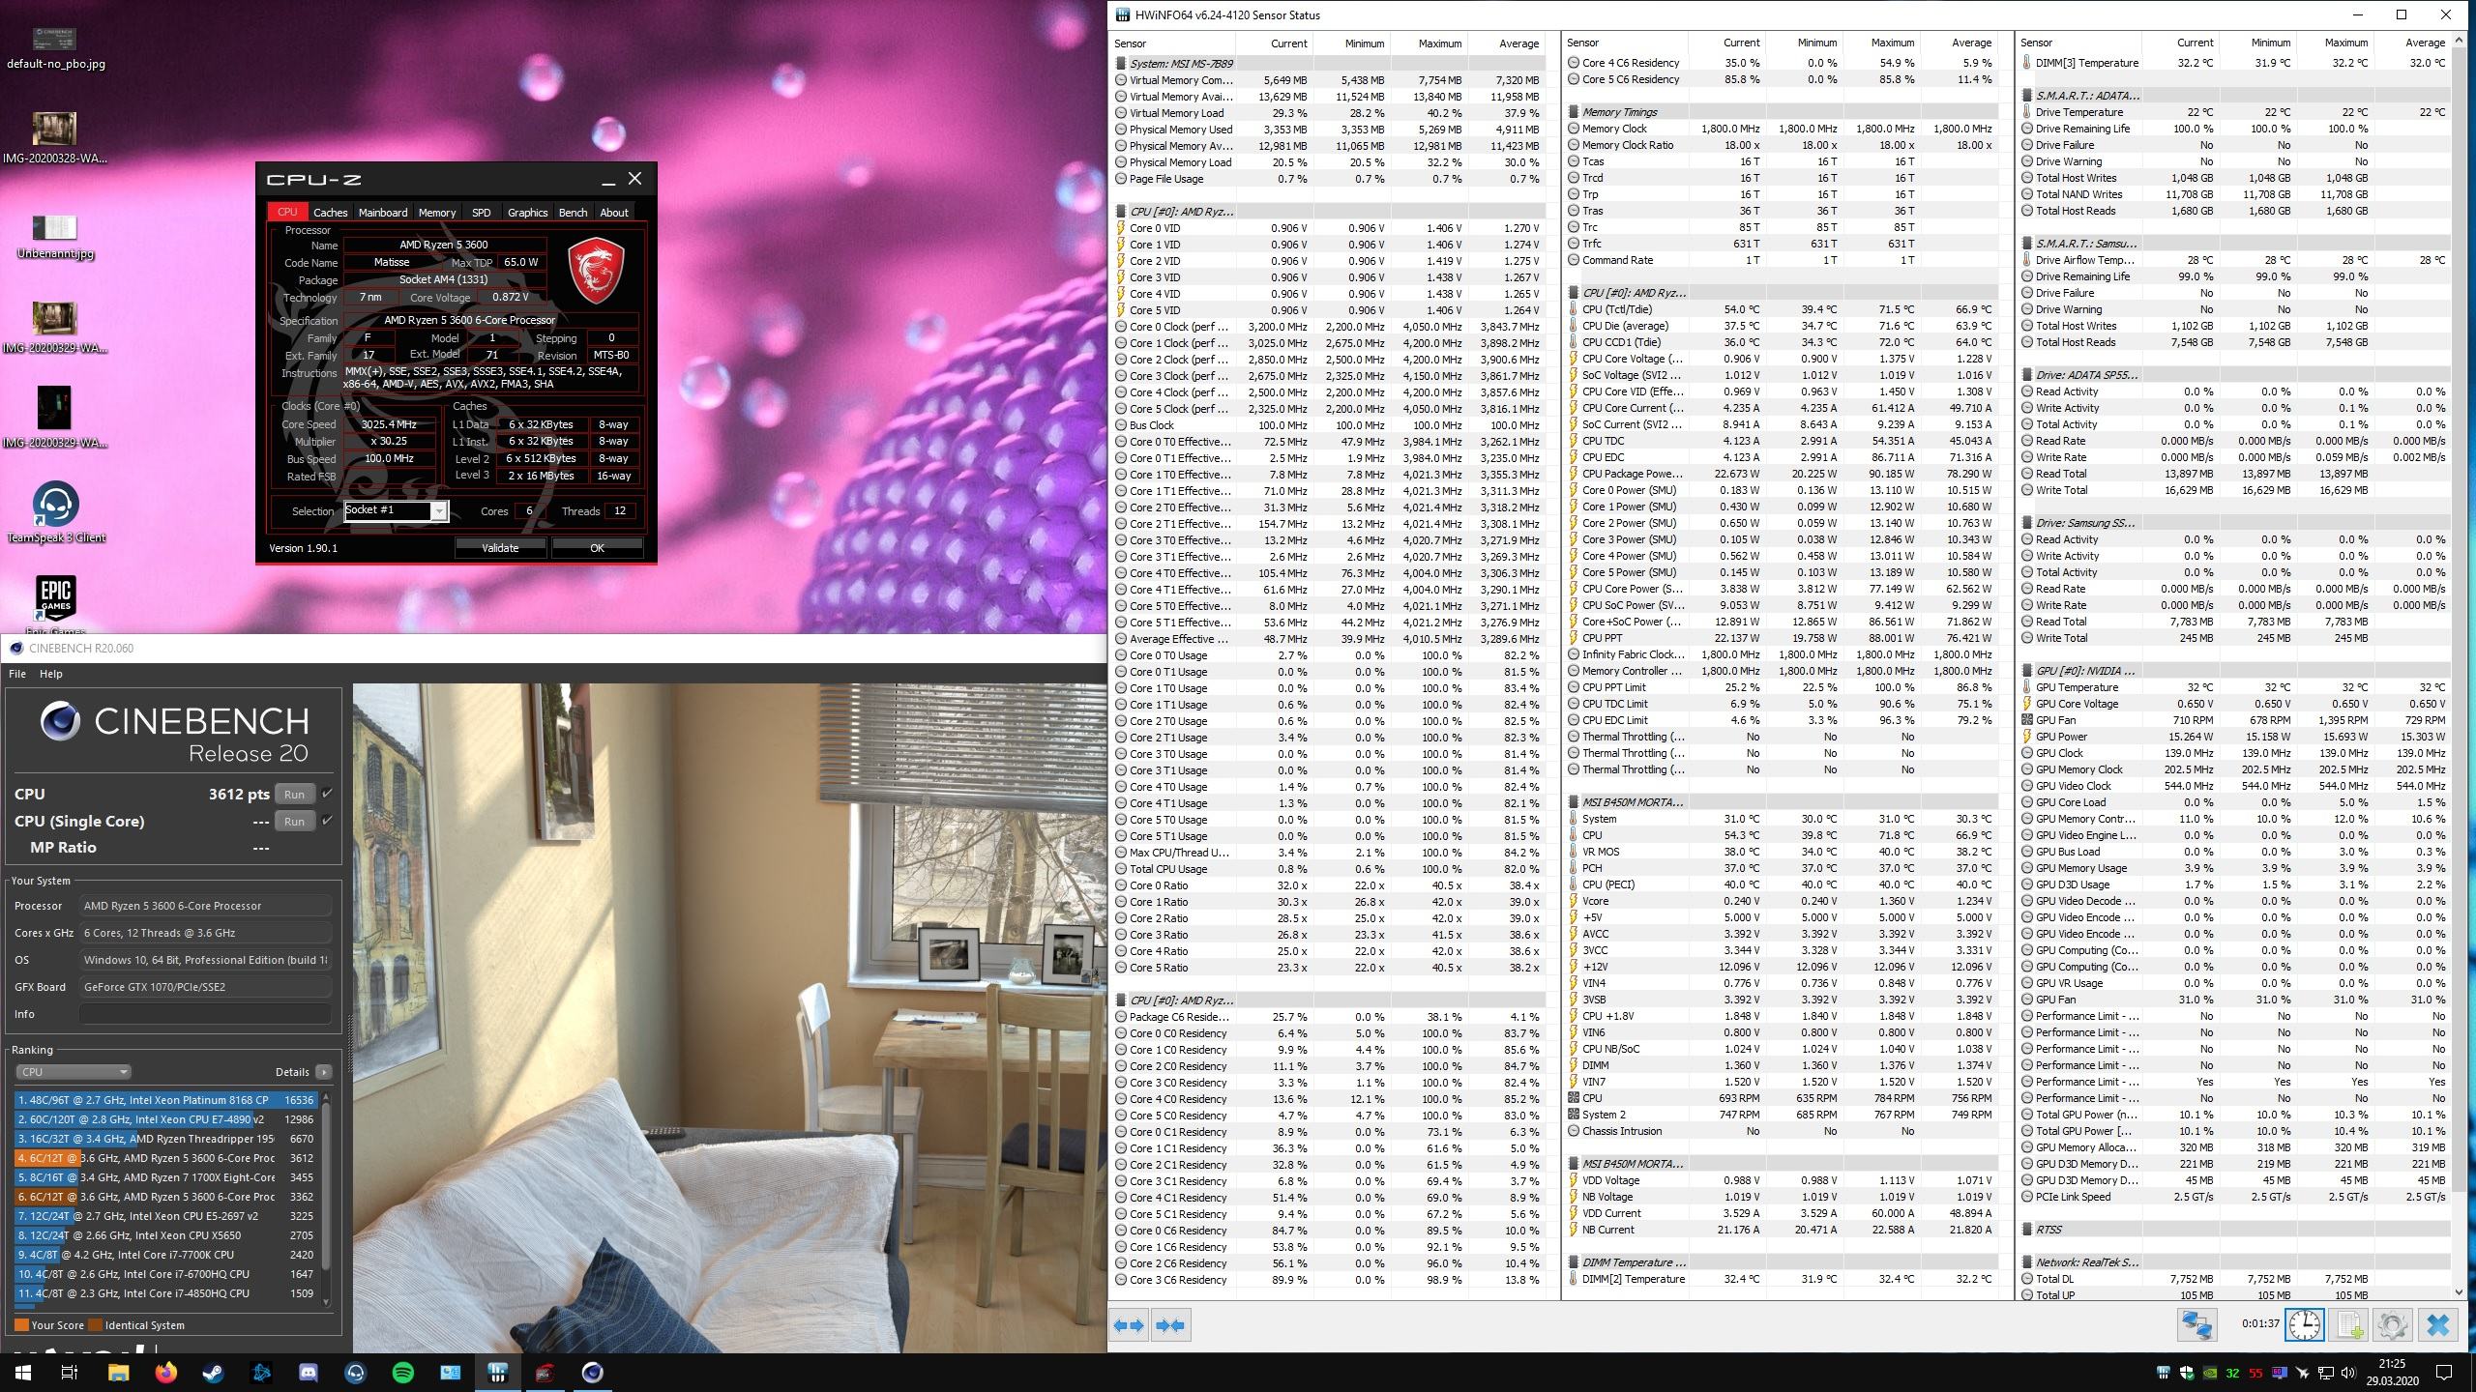Open Discord from the taskbar
The width and height of the screenshot is (2476, 1392).
(x=308, y=1372)
